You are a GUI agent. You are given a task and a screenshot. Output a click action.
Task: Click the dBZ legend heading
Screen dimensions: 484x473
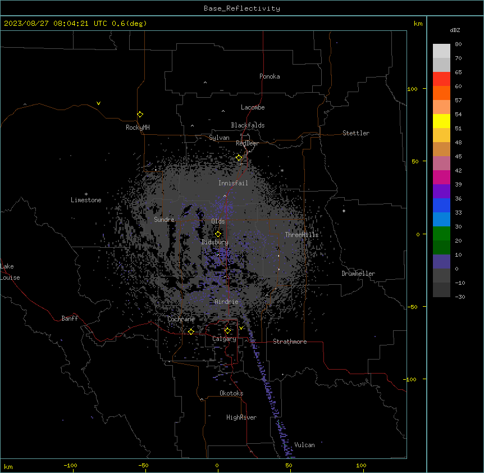pos(455,30)
